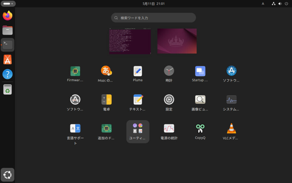Select the terminal window workspace thumbnail

coord(130,41)
